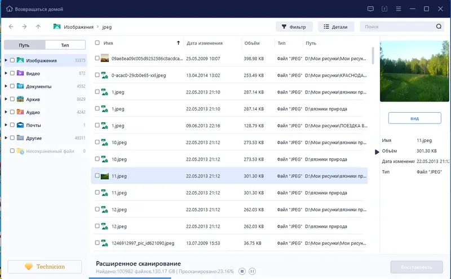Viewport: 451px width, 279px height.
Task: Sort by Дата изменения column
Action: point(205,43)
